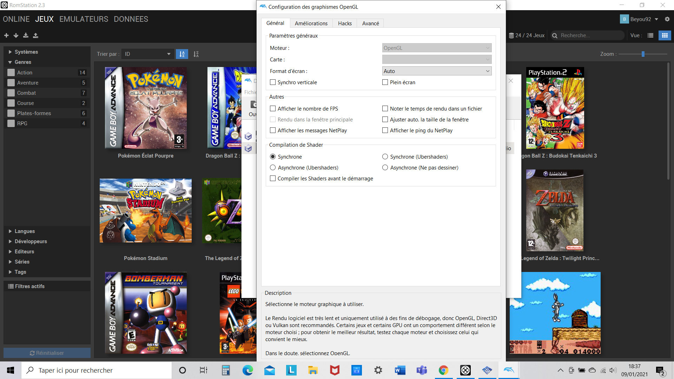Click the down arrow icon in RomStation toolbar
674x379 pixels.
(16, 35)
